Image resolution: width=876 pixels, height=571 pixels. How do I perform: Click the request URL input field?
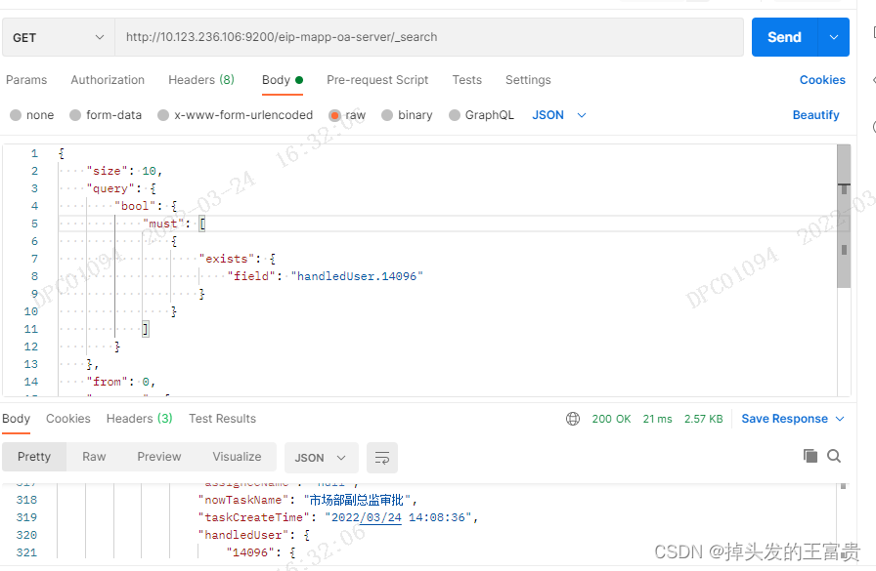click(x=429, y=37)
